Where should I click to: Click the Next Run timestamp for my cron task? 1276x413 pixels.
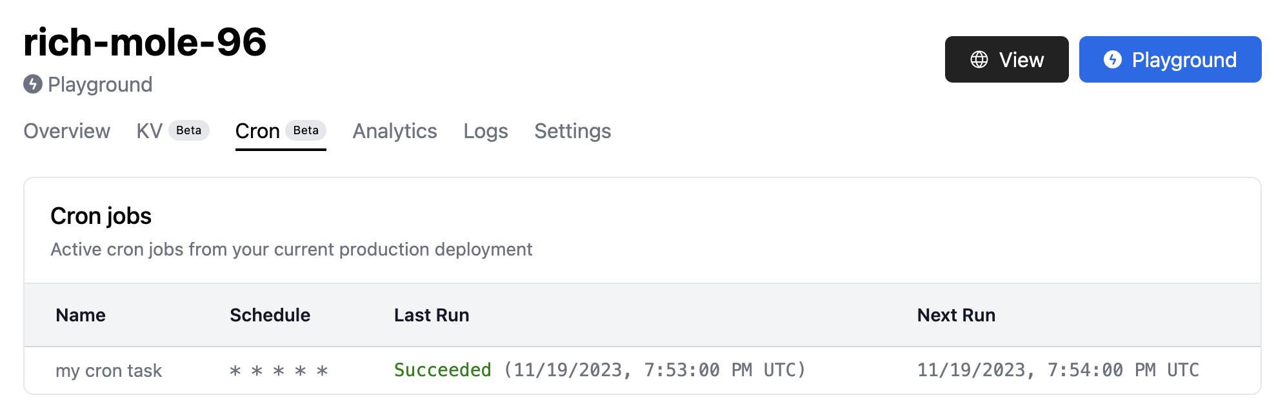pos(1057,370)
